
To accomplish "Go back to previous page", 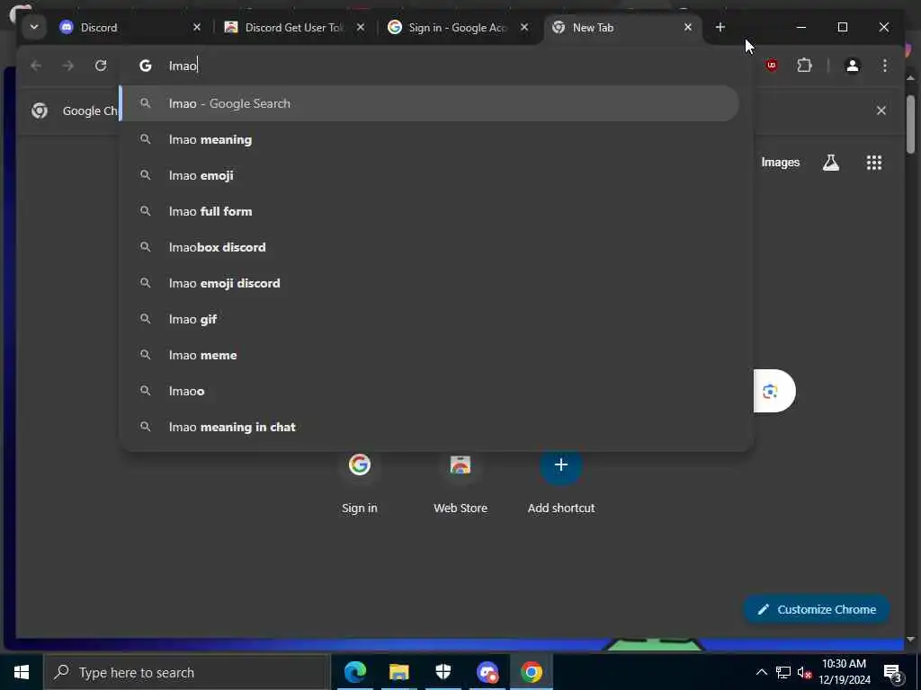I will click(36, 65).
